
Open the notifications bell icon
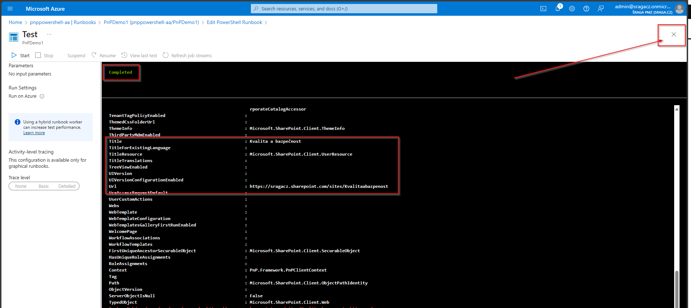(x=558, y=9)
